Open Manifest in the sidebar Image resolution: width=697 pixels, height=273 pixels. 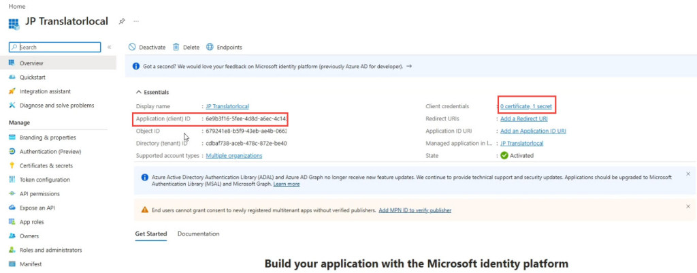click(31, 264)
